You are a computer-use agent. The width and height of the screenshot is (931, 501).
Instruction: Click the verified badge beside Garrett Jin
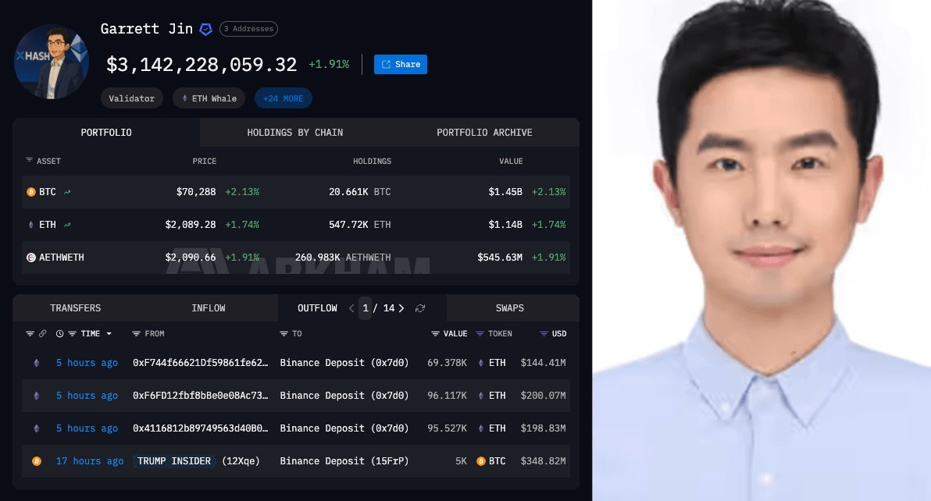[x=205, y=29]
